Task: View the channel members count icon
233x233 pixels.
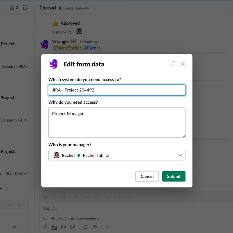Action: tap(14, 8)
